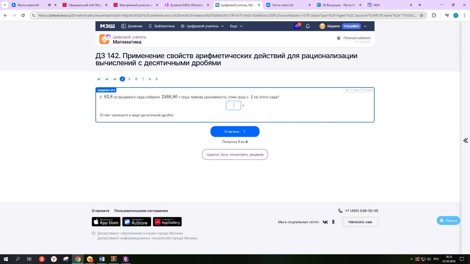Open the Task View taskbar button
Viewport: 470px width, 264px height.
[x=29, y=259]
